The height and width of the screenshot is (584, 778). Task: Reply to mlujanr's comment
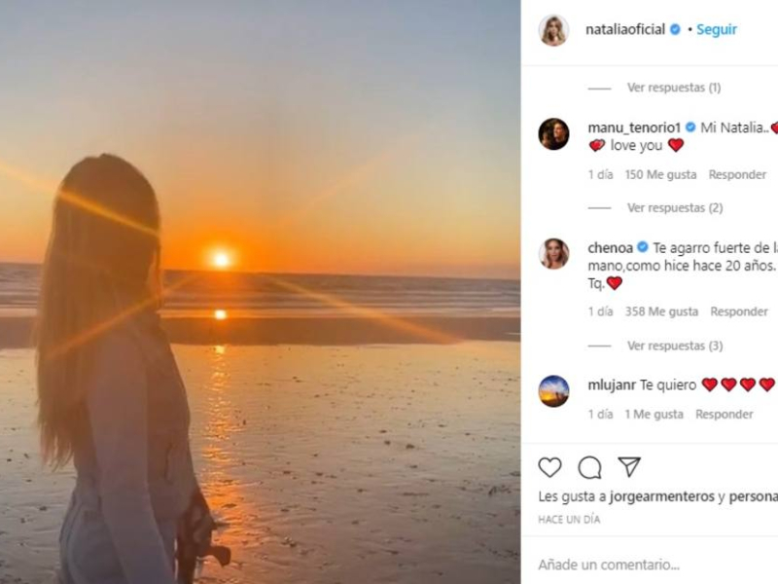tap(725, 414)
